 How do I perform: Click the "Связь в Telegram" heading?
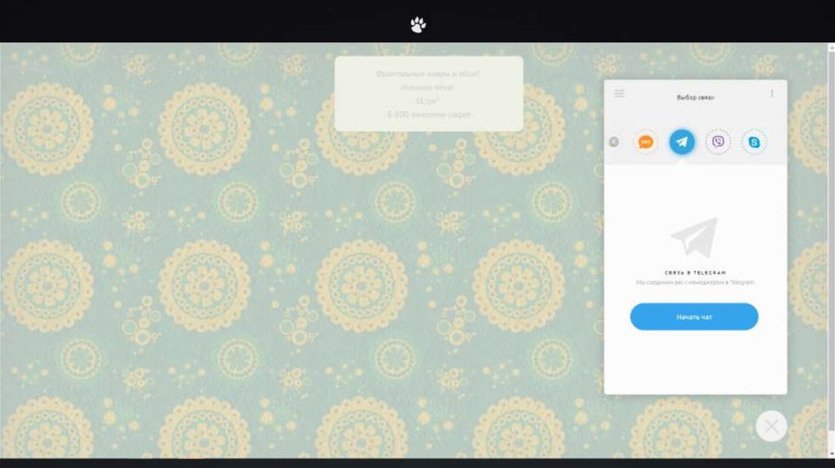pos(695,272)
